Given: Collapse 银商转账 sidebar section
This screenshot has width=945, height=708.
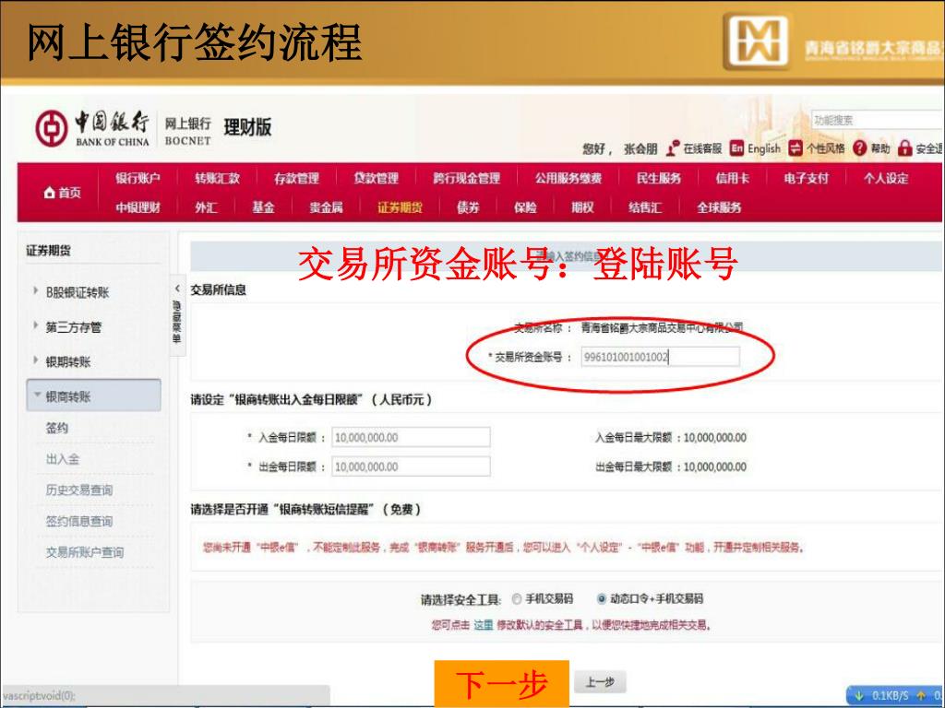Looking at the screenshot, I should coord(93,396).
